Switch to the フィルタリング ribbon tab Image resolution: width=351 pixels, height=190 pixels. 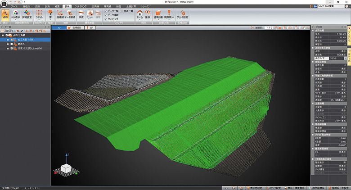(81, 6)
